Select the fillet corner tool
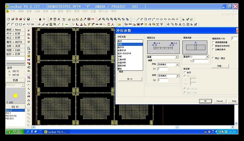244x141 pixels. [9, 24]
